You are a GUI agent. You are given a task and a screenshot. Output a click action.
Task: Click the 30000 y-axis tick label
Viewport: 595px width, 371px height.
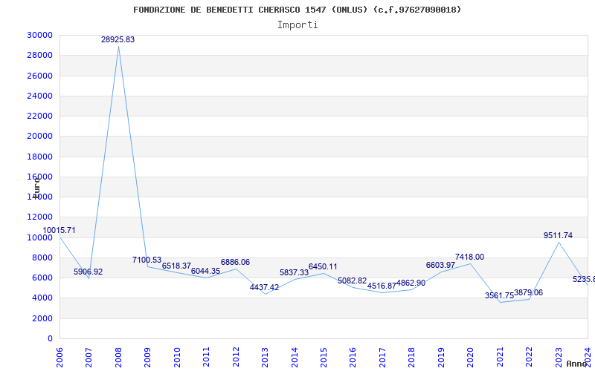point(39,35)
